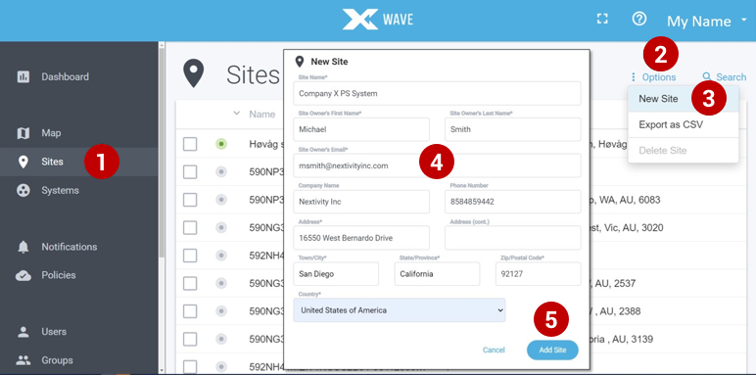Click the empty Address (cont.) field

tap(512, 238)
